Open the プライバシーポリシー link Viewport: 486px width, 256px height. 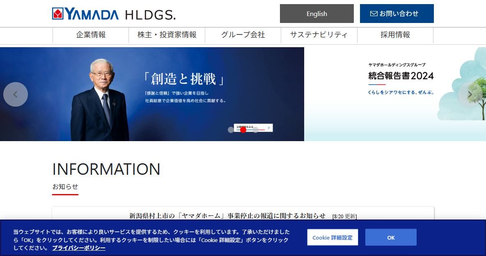(79, 248)
